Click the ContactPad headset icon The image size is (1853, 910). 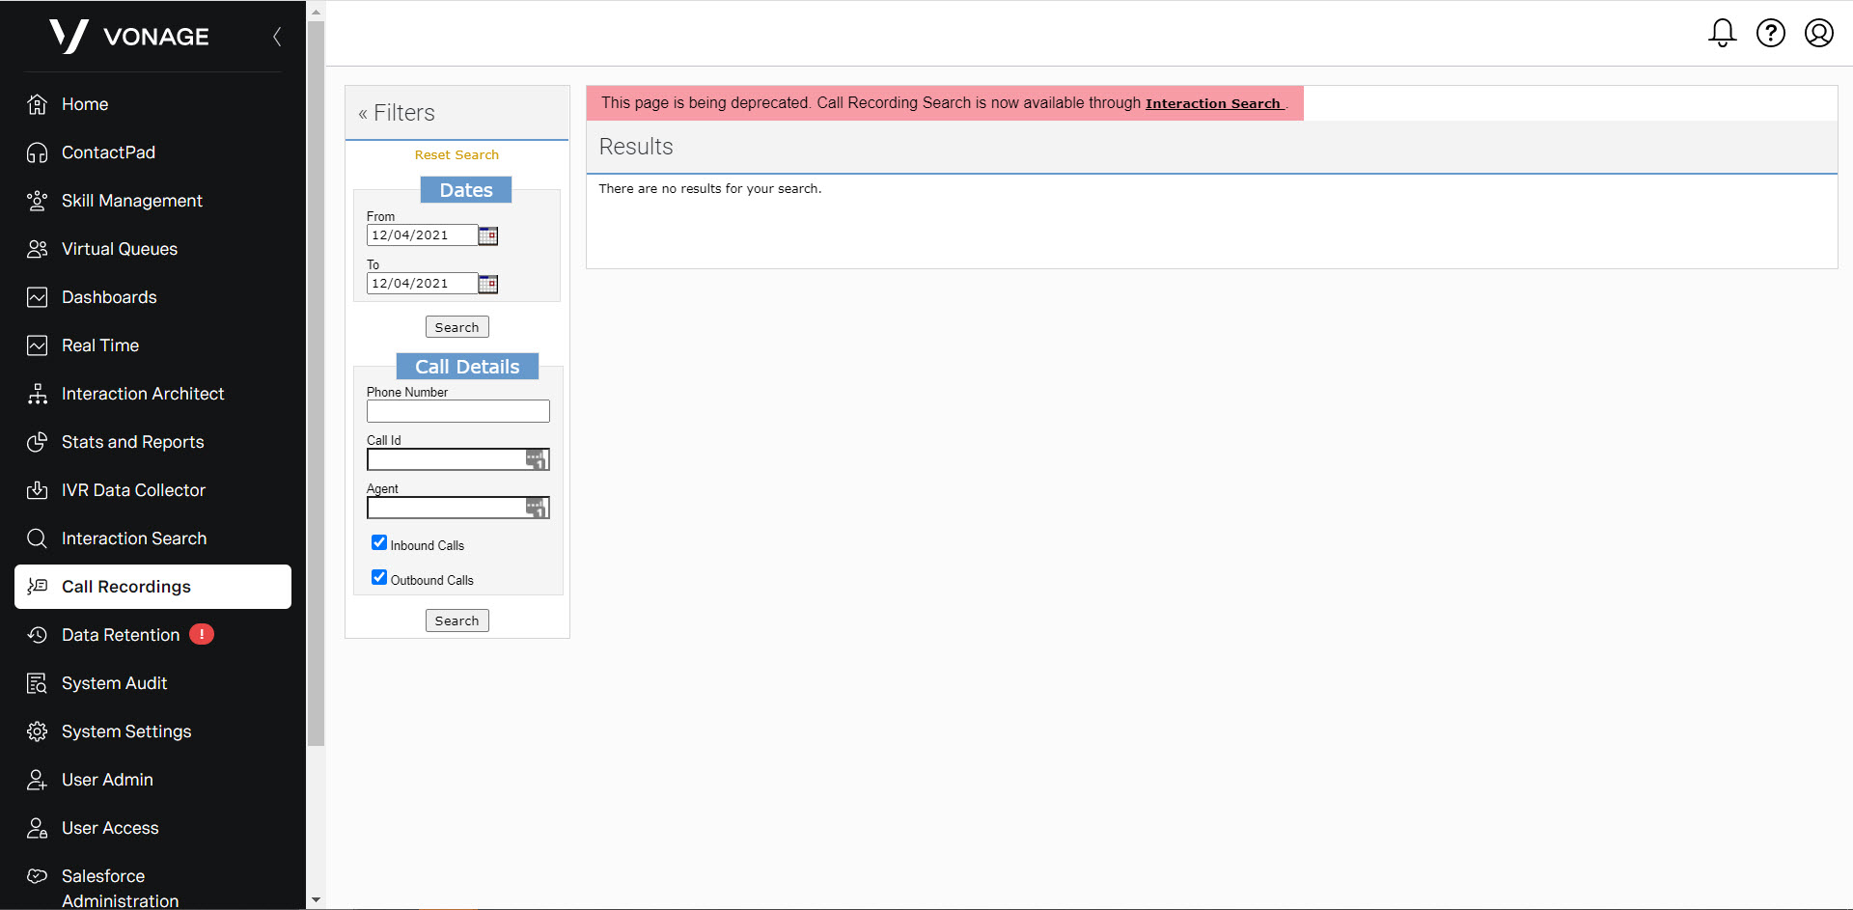pyautogui.click(x=37, y=152)
